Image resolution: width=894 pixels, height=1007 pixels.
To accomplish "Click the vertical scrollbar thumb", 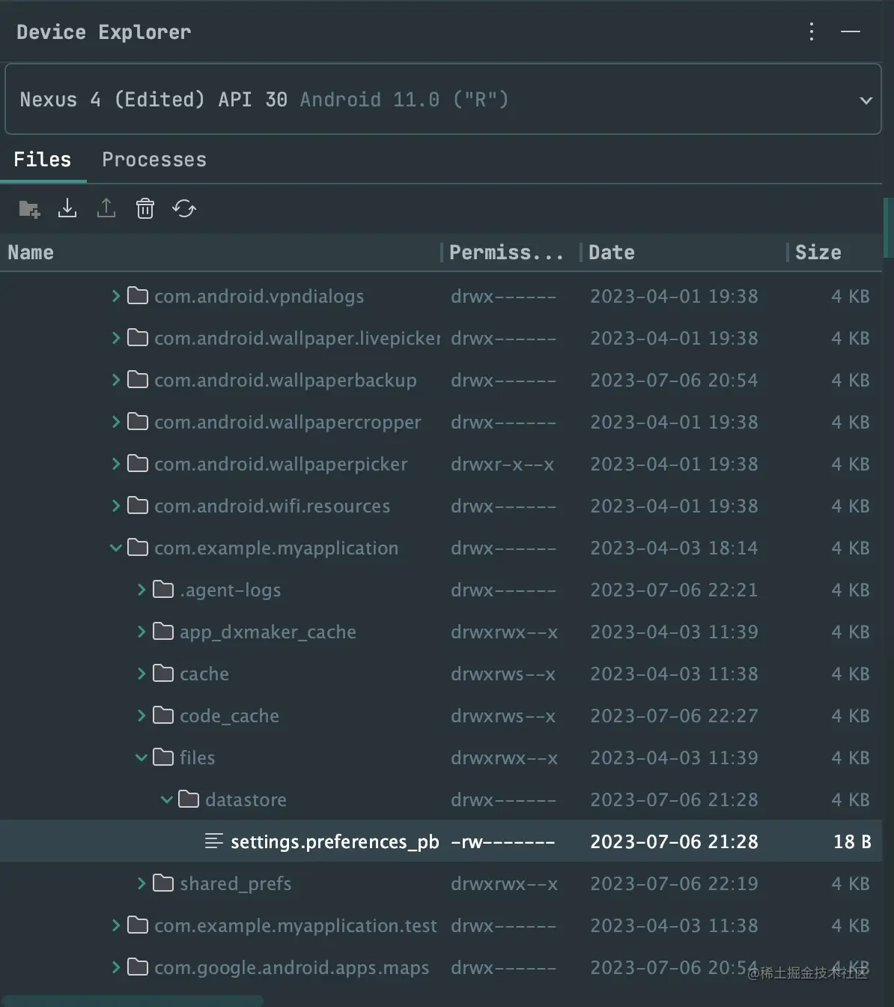I will 888,228.
